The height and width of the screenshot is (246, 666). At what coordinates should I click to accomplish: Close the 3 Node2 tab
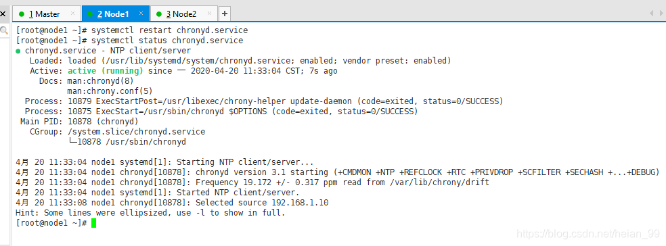[x=209, y=14]
